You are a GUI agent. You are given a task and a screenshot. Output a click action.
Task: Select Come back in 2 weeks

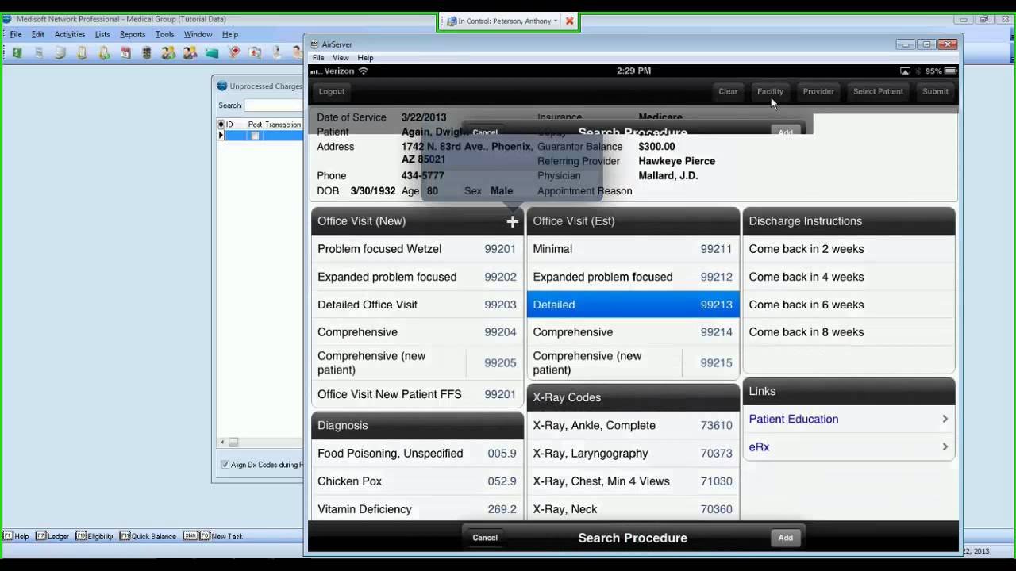[849, 249]
